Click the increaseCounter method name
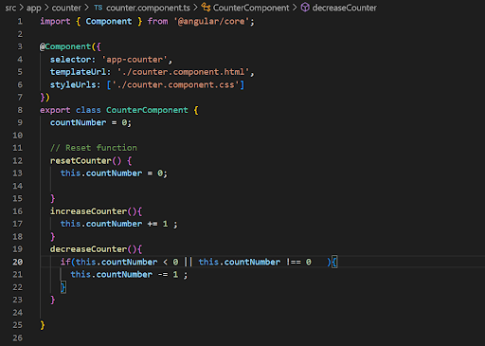Viewport: 485px width, 346px height. (88, 211)
